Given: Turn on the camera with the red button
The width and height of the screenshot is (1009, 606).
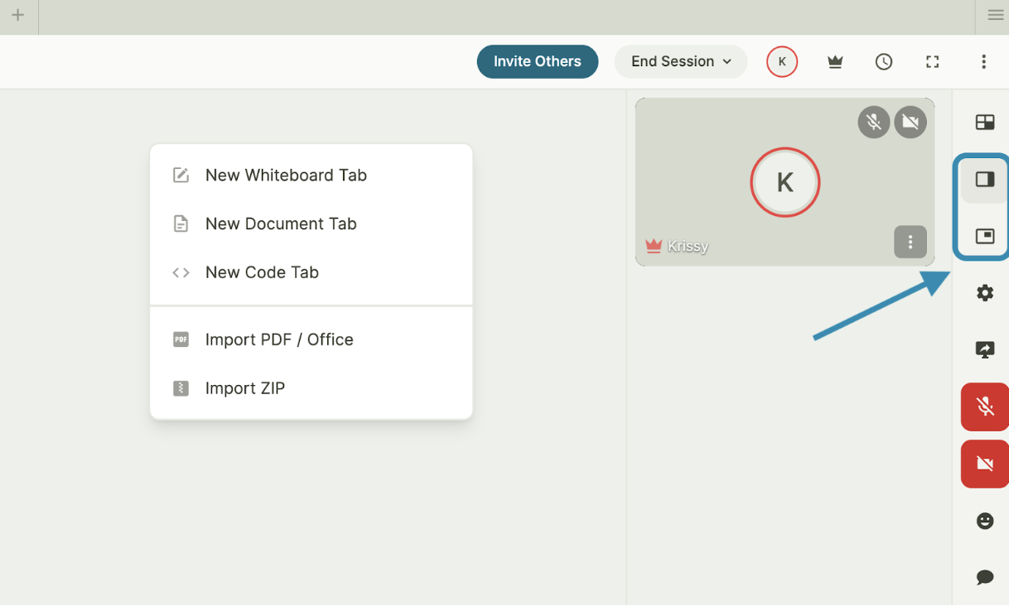Looking at the screenshot, I should (985, 464).
